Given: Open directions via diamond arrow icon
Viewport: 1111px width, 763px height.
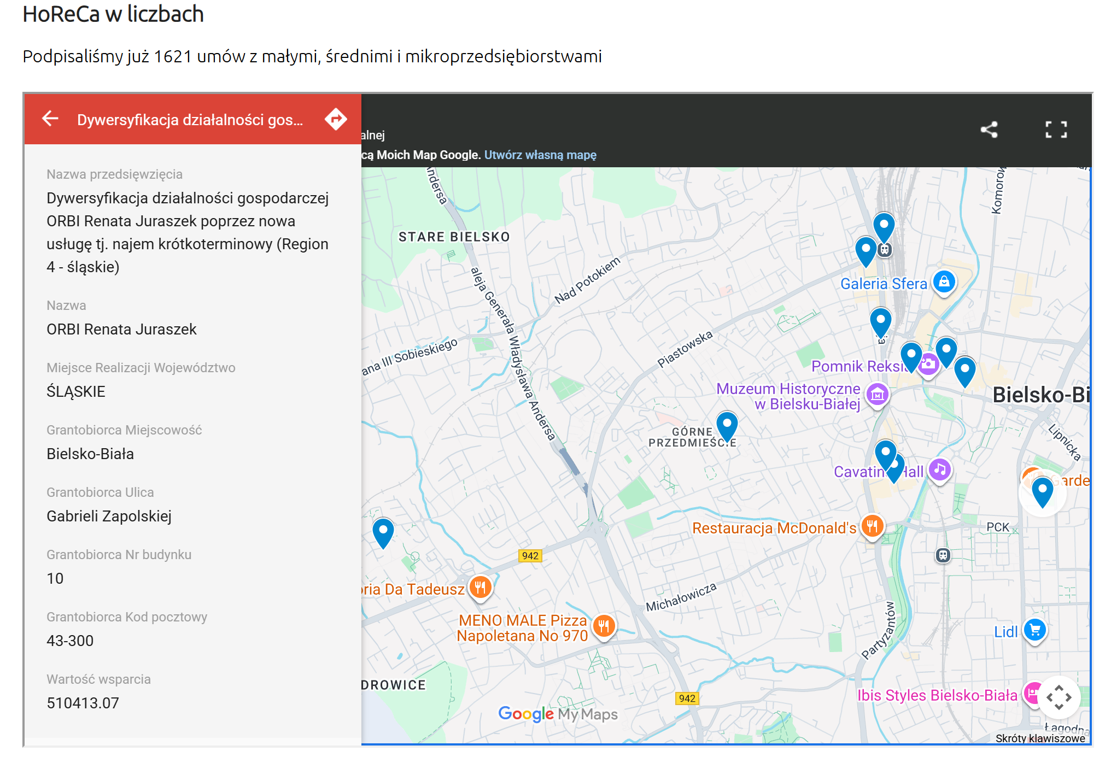Looking at the screenshot, I should [x=335, y=119].
